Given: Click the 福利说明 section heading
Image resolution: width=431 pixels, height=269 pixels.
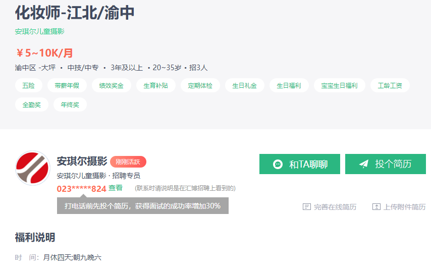Looking at the screenshot, I should pos(35,237).
